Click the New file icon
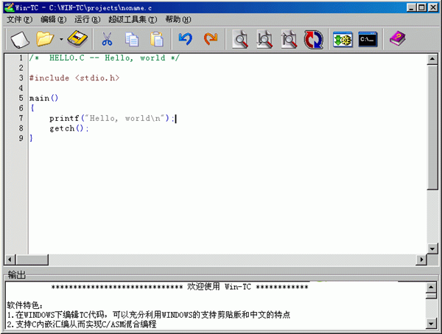This screenshot has height=334, width=442. (x=20, y=38)
